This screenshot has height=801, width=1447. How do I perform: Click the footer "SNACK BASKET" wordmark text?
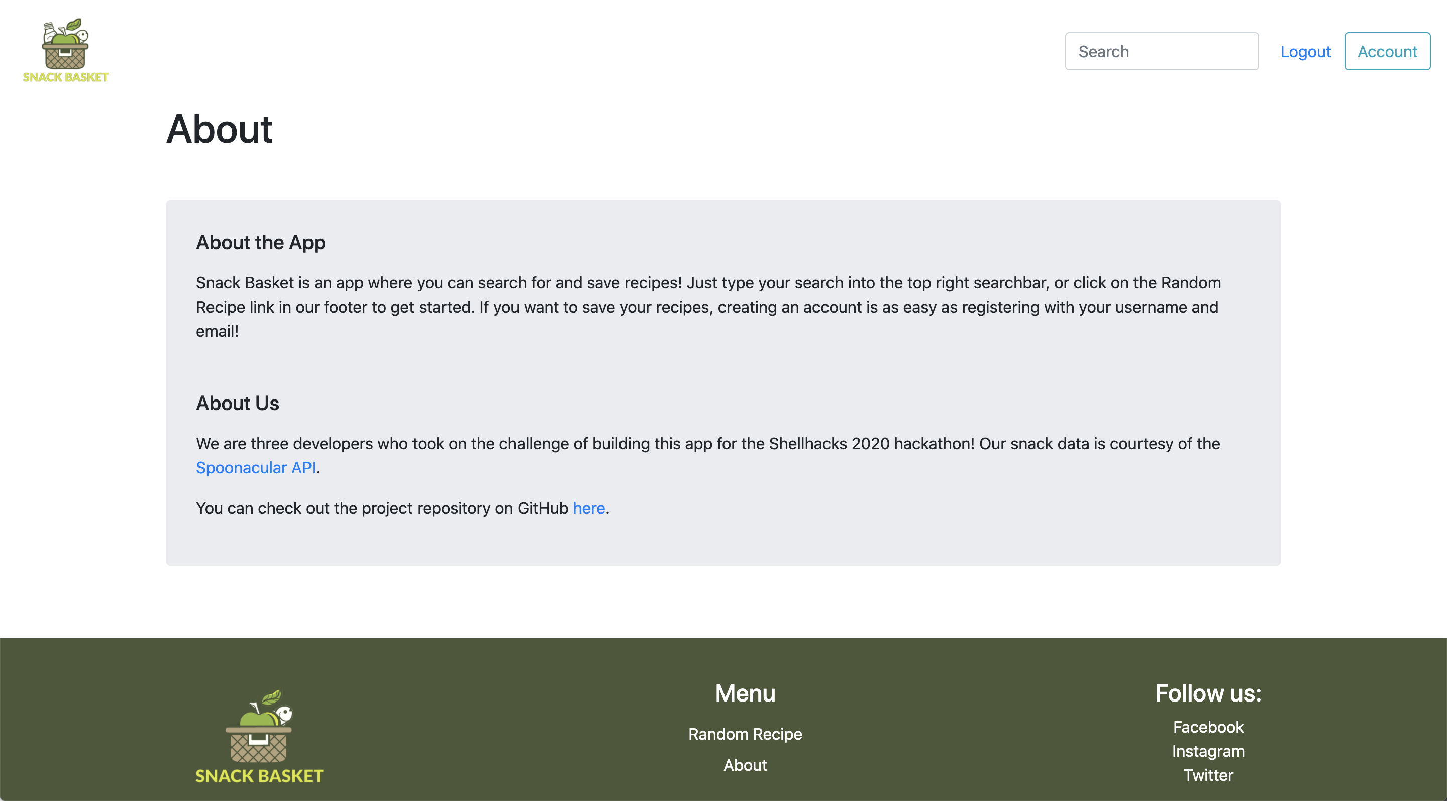[259, 776]
